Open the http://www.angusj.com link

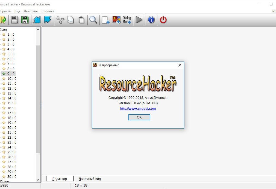click(138, 108)
